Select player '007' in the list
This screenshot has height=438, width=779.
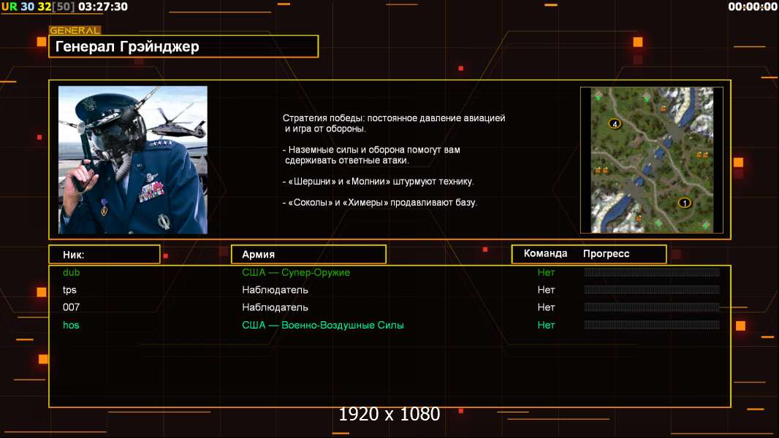[x=71, y=307]
